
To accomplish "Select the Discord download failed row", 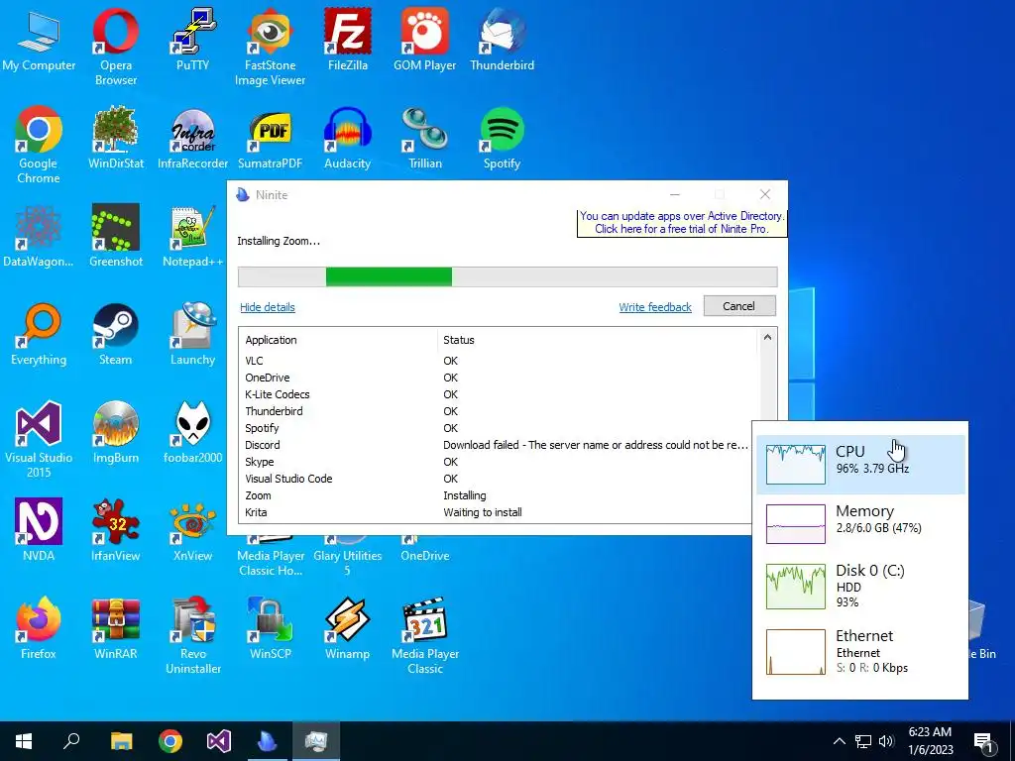I will [498, 445].
